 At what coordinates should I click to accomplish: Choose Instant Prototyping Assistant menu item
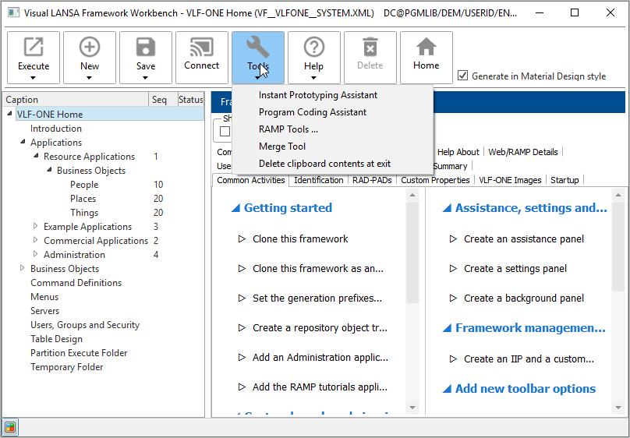[332, 95]
